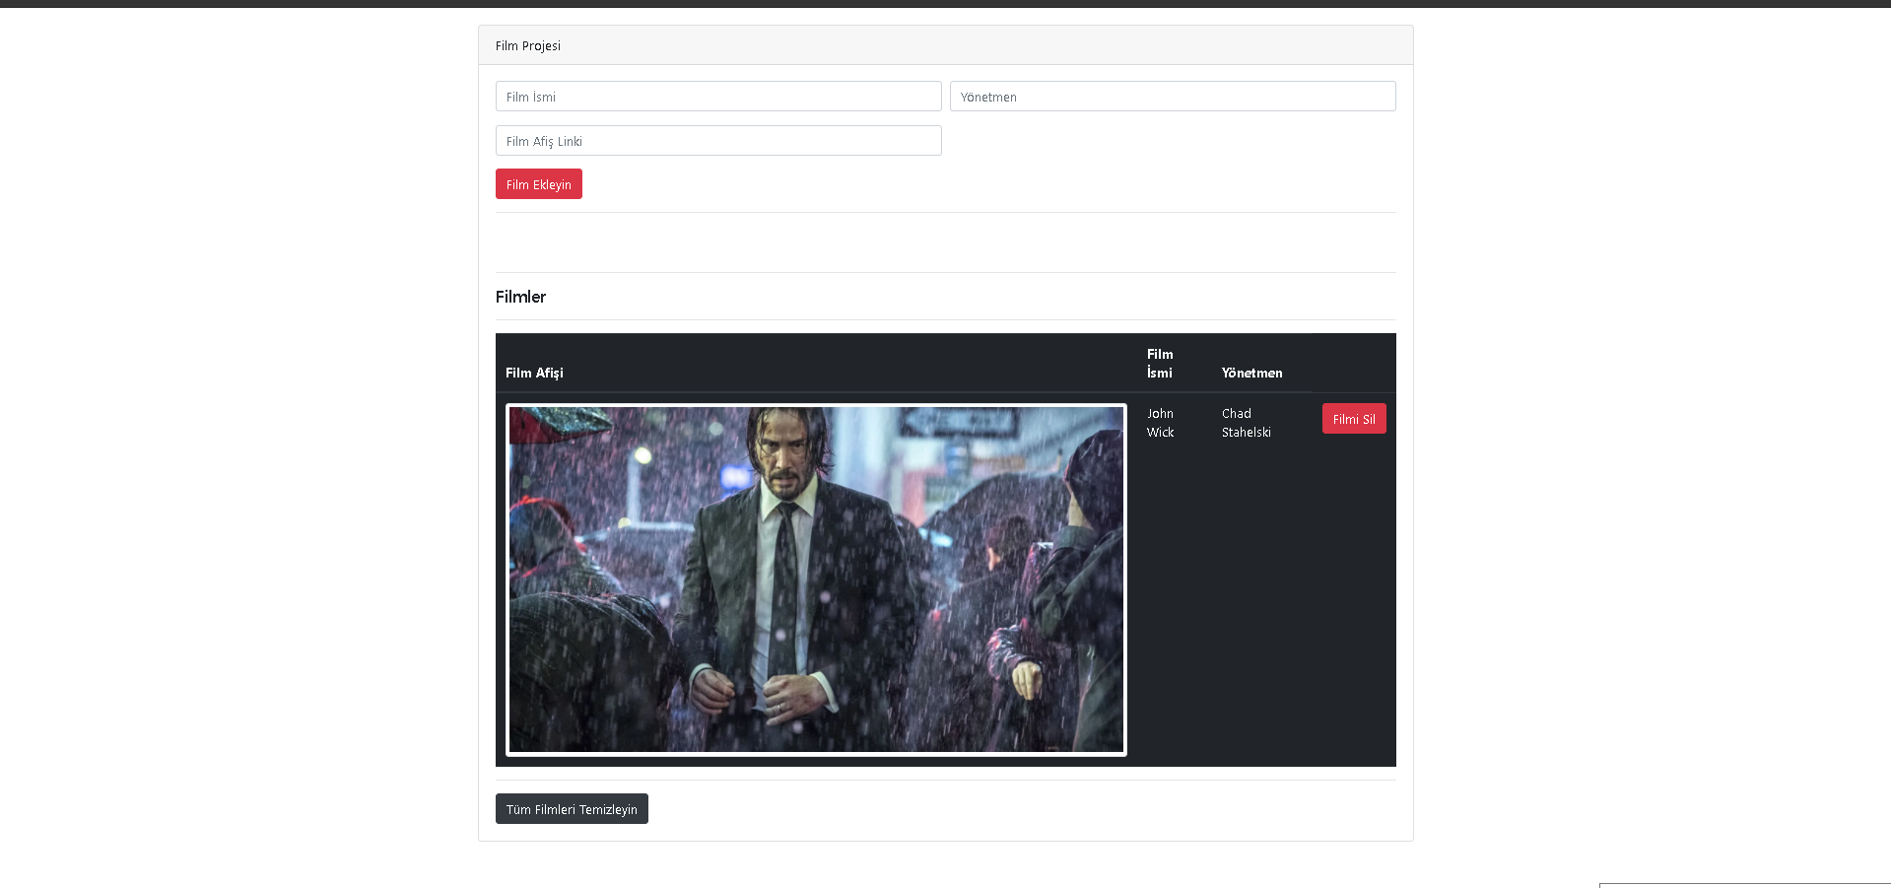Select the John Wick title text
Screen dimensions: 1891x888
1160,423
